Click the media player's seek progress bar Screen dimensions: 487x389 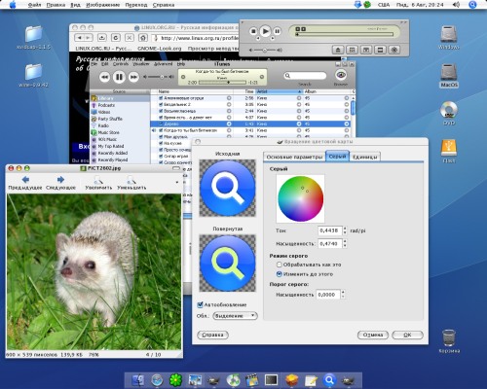pyautogui.click(x=345, y=34)
